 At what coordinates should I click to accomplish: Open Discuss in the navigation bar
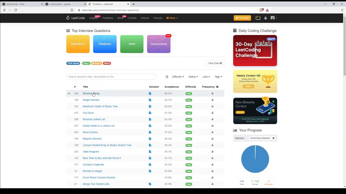(158, 18)
